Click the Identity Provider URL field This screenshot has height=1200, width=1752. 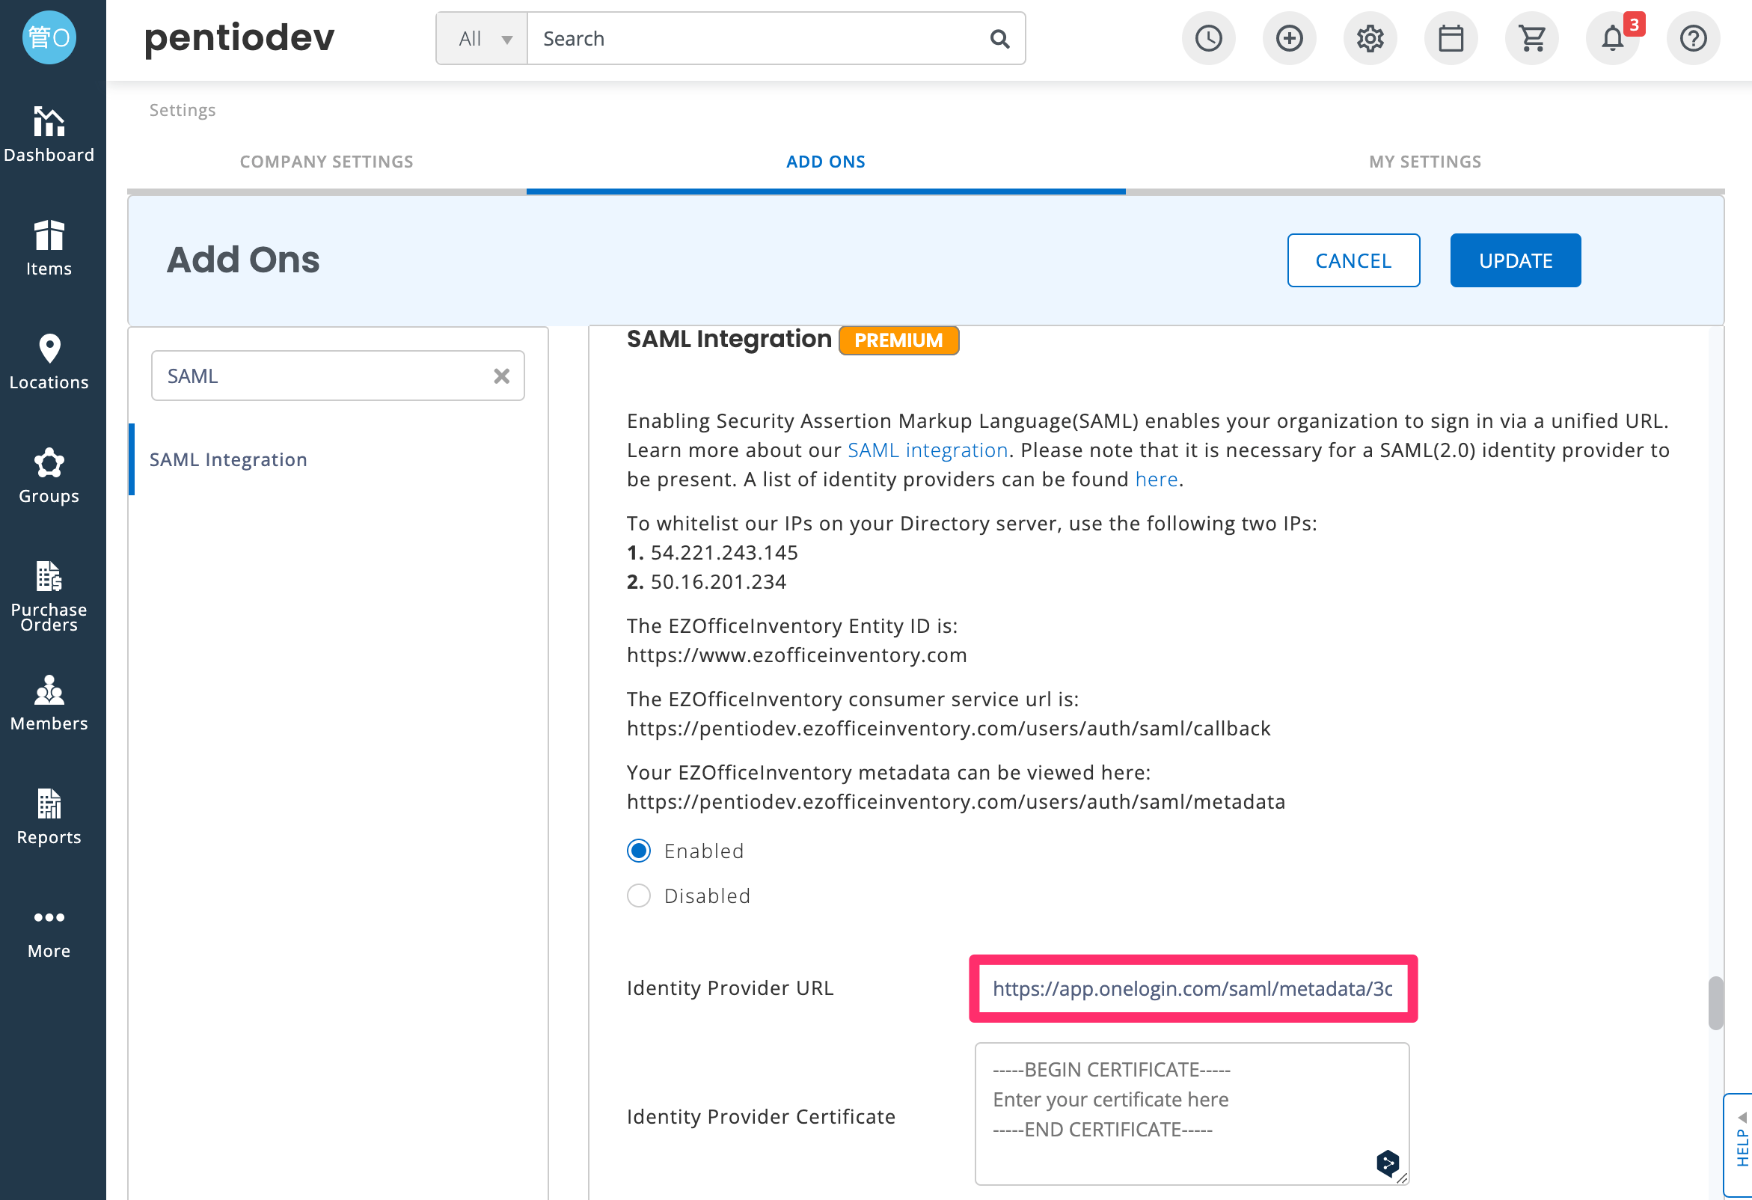point(1192,988)
